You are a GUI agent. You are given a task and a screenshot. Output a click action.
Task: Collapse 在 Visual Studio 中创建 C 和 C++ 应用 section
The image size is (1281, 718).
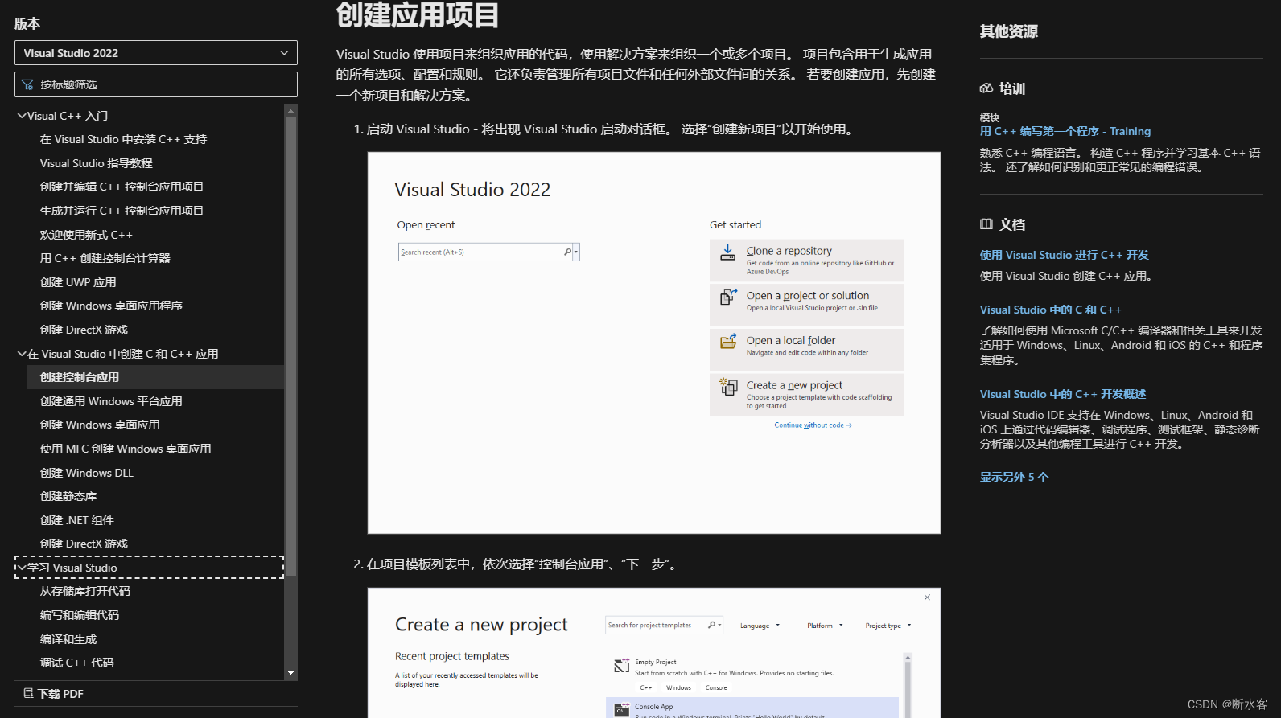[22, 354]
